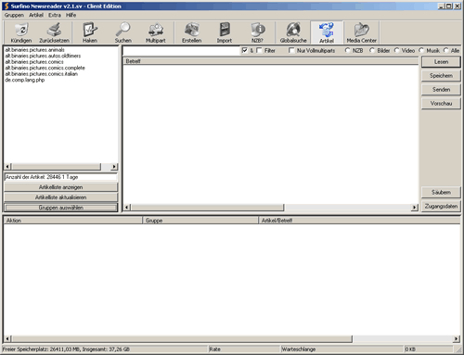Enable Nur Vollmultiparts checkbox
This screenshot has width=464, height=355.
(291, 50)
